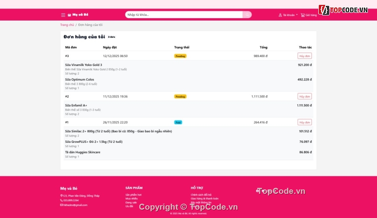The width and height of the screenshot is (377, 218).
Task: Click the Ngày đặt column header
Action: (x=110, y=47)
